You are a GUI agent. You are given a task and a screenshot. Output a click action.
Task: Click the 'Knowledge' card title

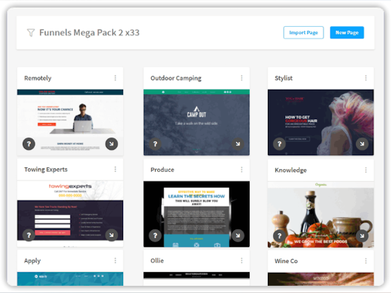point(291,170)
